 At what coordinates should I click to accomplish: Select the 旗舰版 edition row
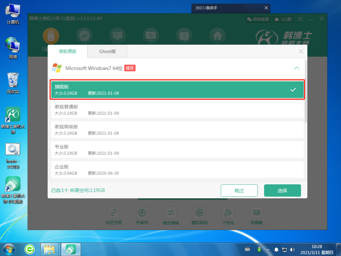tap(177, 90)
